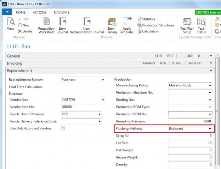This screenshot has width=221, height=169.
Task: Switch to the HOME ribbon tab
Action: (21, 12)
